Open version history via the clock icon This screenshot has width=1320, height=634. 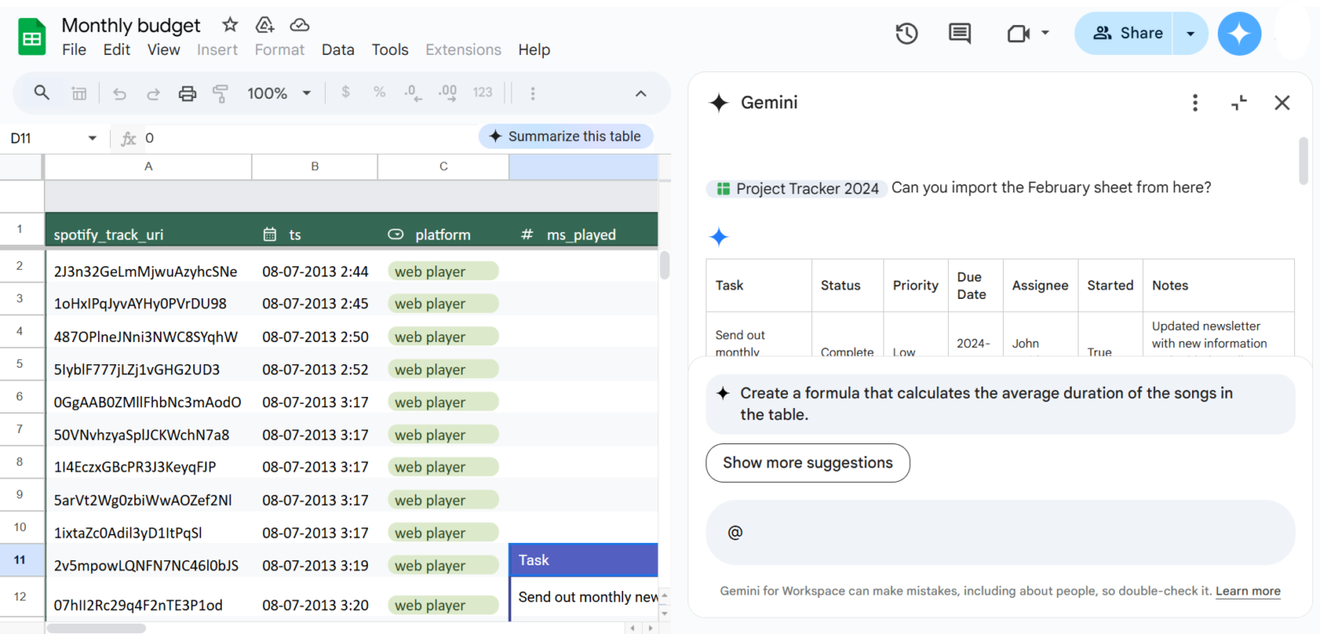(907, 33)
